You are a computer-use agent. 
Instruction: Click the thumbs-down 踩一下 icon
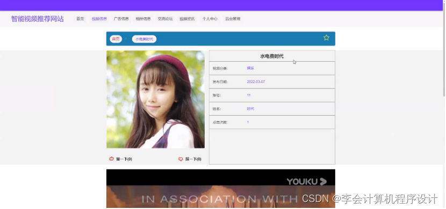tap(181, 159)
